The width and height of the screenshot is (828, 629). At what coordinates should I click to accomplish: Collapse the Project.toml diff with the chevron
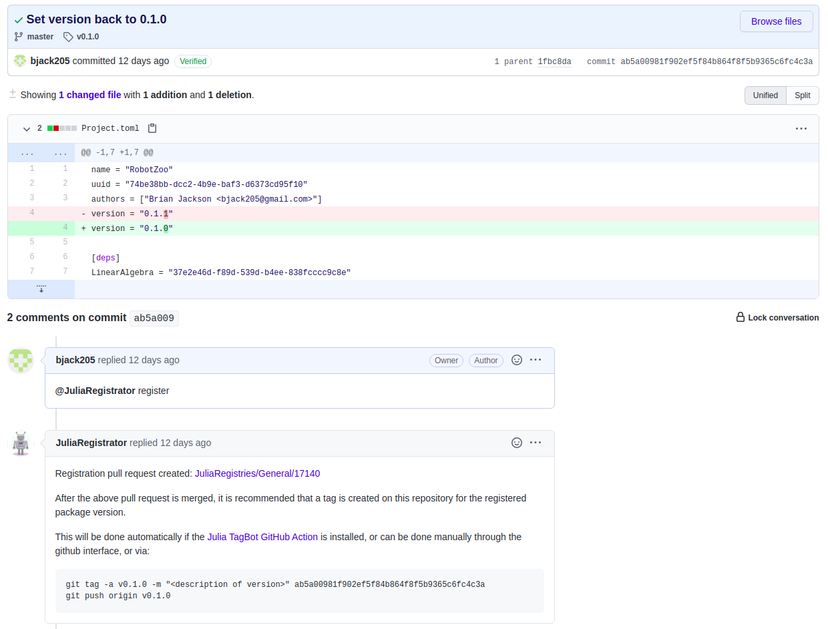point(26,128)
